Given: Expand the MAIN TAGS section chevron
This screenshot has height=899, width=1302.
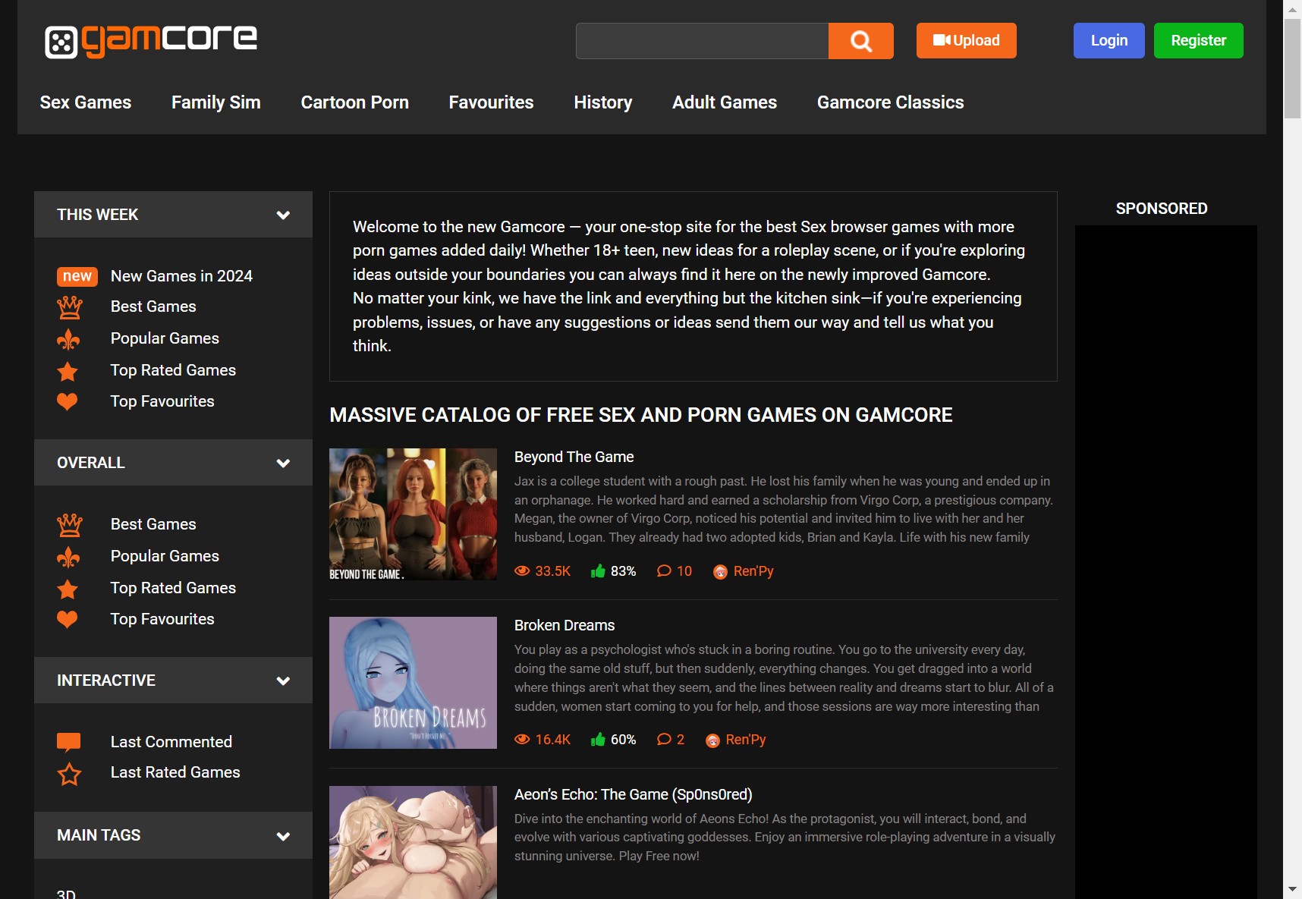Looking at the screenshot, I should pyautogui.click(x=283, y=836).
